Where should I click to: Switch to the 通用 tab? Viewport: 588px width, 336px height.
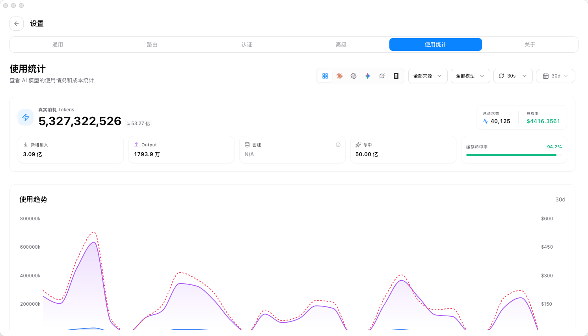coord(58,44)
